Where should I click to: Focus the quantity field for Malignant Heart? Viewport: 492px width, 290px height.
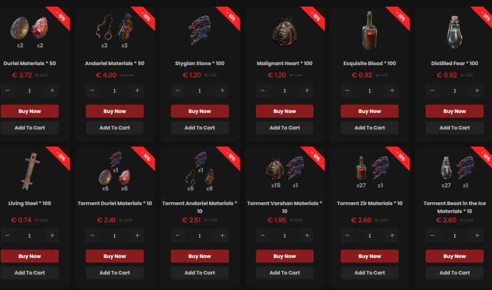(285, 90)
